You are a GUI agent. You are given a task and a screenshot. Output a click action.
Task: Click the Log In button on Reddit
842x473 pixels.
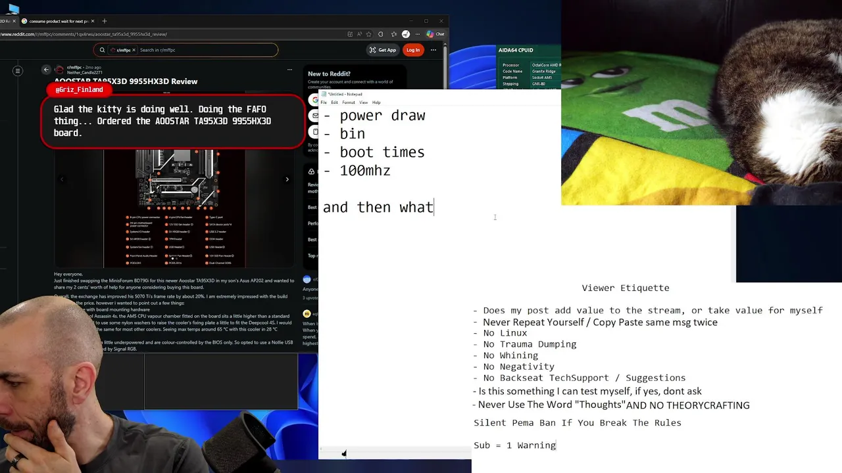pos(413,50)
